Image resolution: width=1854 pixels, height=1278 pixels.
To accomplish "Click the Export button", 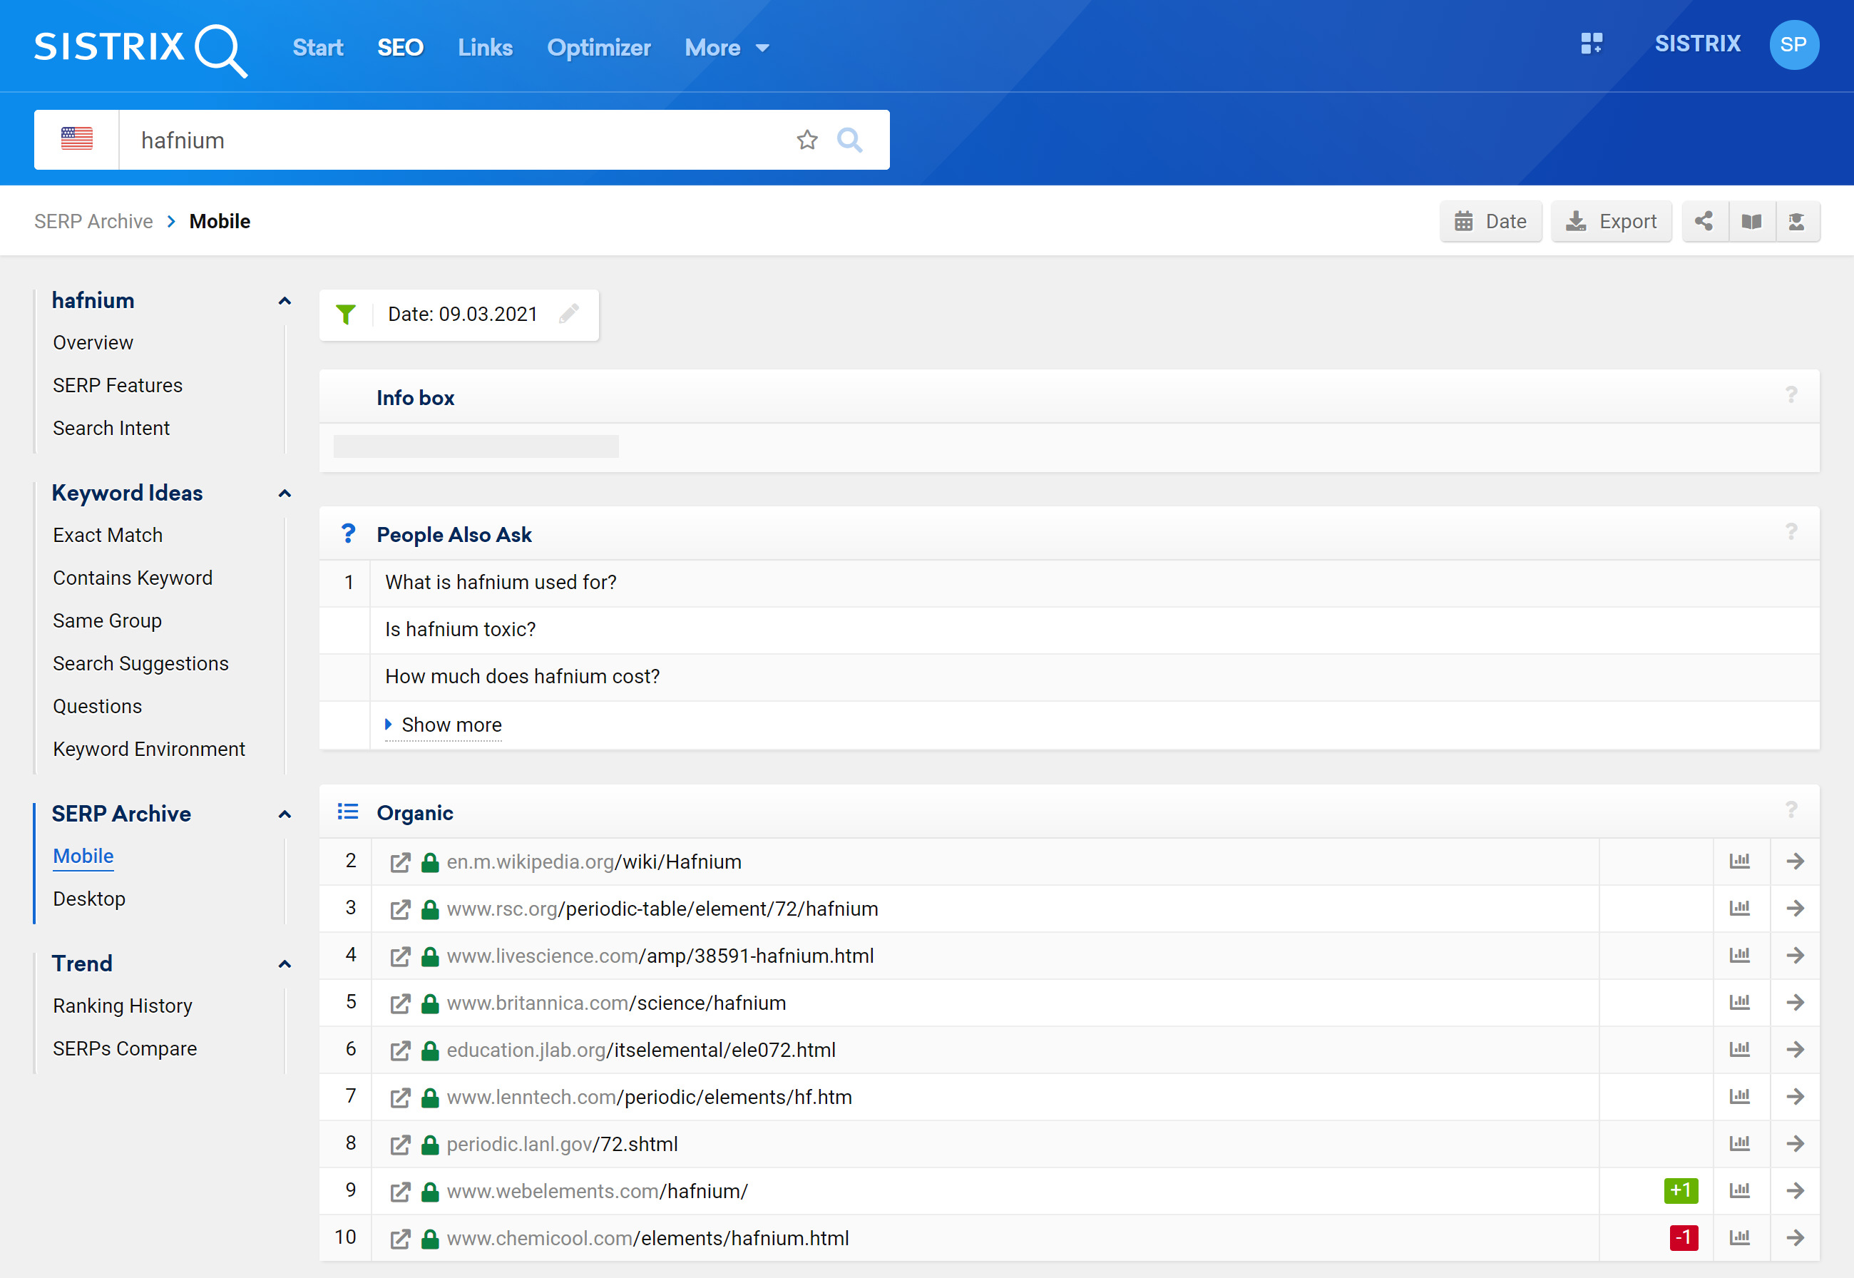I will (1612, 221).
